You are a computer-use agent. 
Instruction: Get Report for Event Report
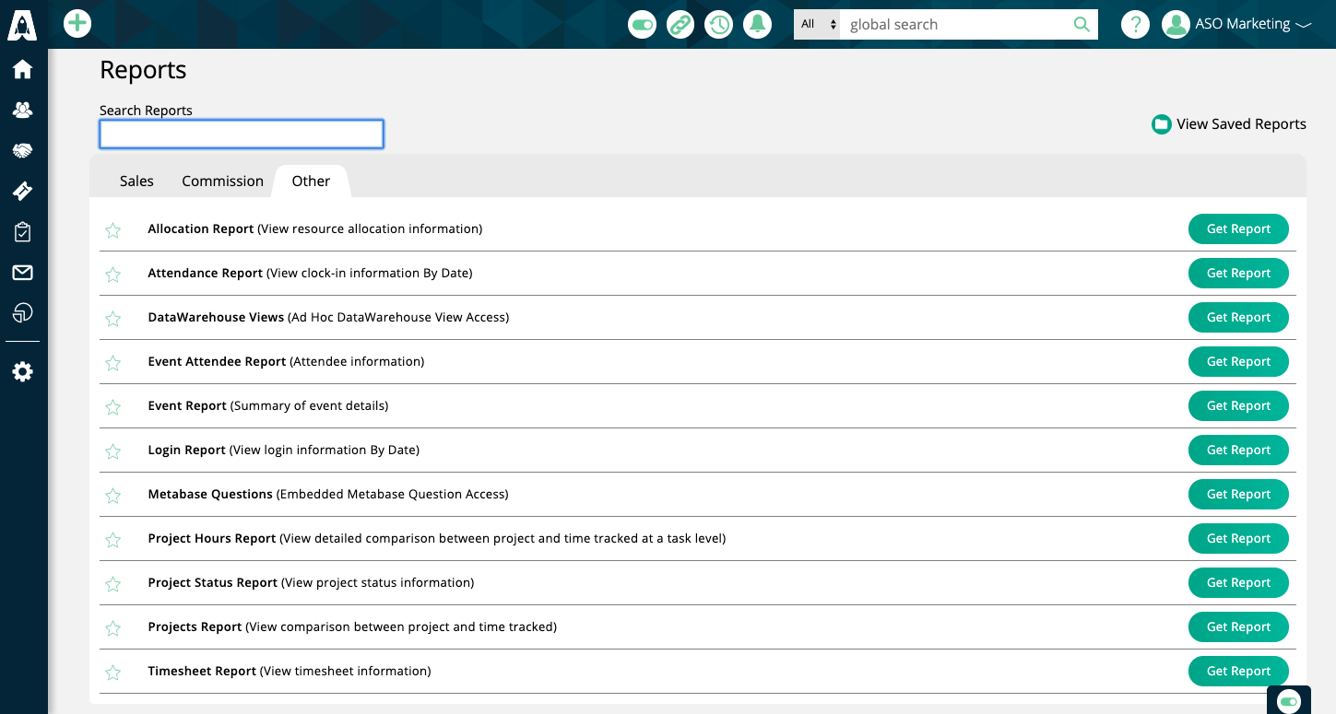point(1238,406)
